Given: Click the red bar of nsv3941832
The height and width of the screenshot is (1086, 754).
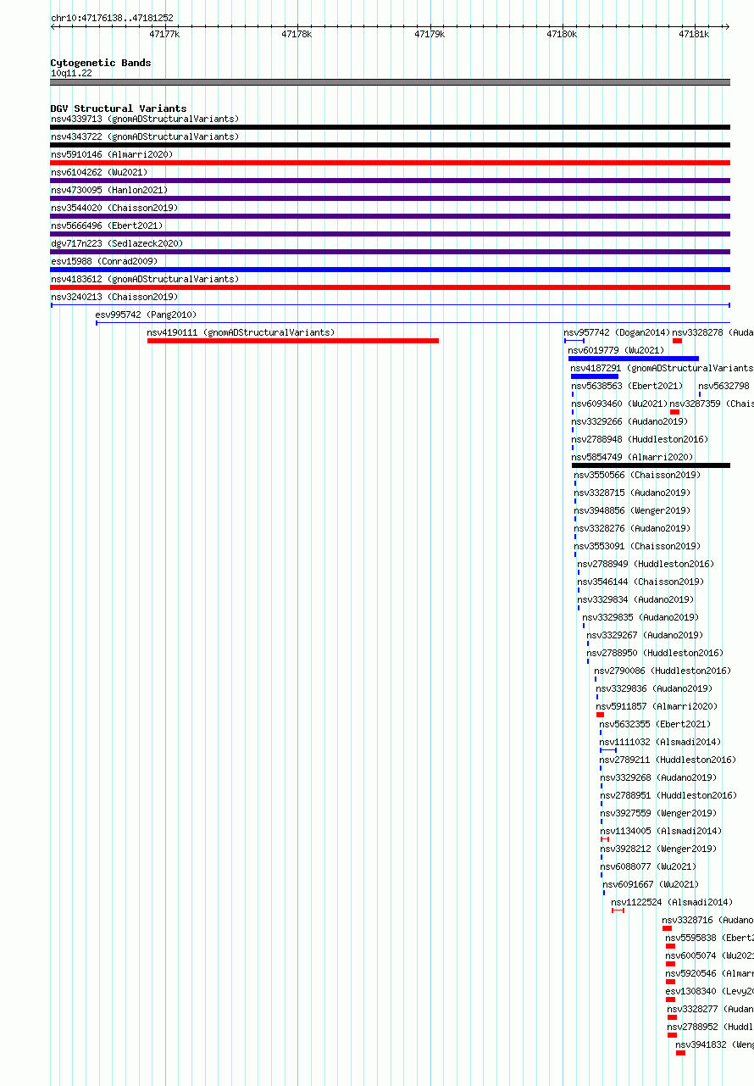Looking at the screenshot, I should (680, 1053).
